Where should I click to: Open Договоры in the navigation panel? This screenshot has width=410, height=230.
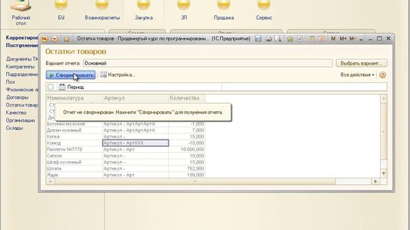[x=17, y=97]
